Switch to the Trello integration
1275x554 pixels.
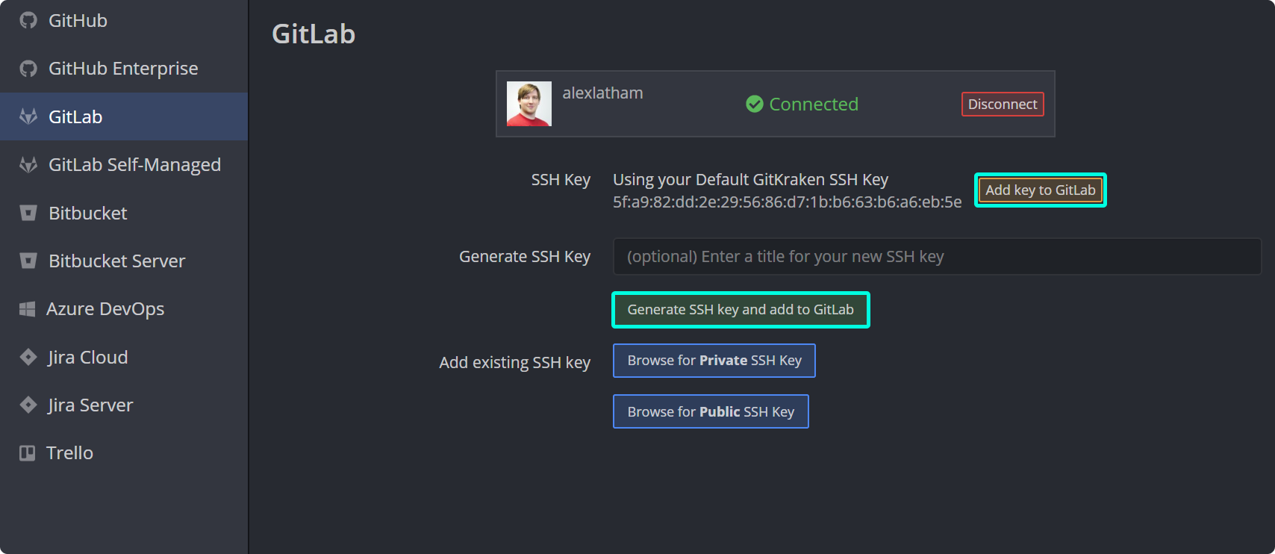click(69, 452)
